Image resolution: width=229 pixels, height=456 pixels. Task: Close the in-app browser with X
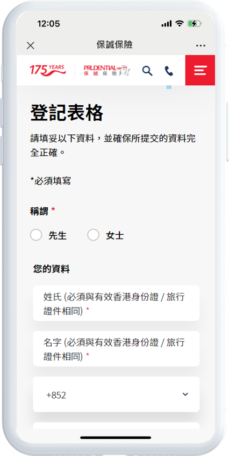pos(31,45)
